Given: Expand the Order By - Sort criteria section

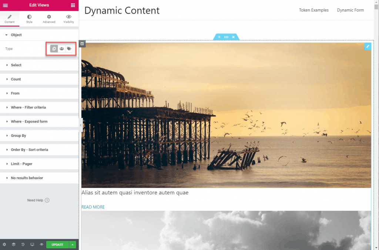Looking at the screenshot, I should (29, 150).
